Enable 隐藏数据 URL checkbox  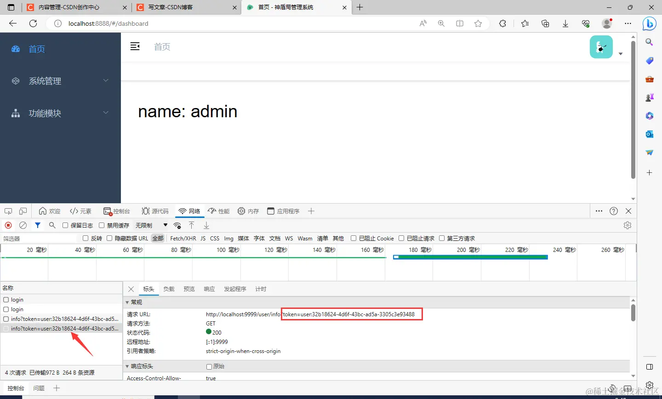109,238
